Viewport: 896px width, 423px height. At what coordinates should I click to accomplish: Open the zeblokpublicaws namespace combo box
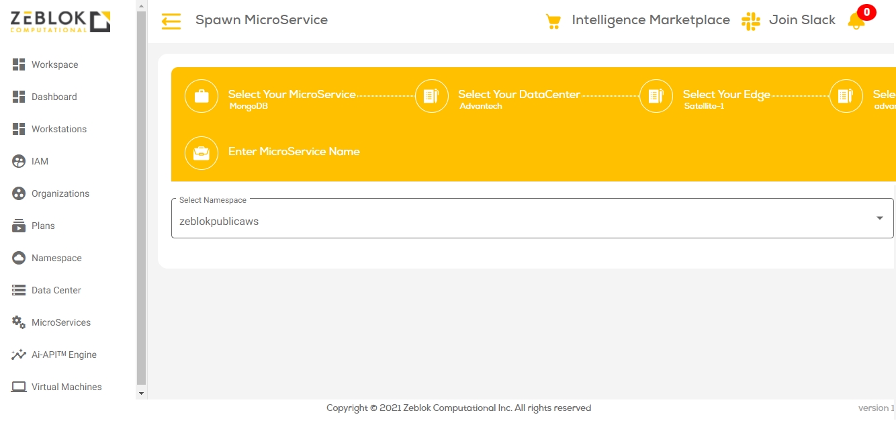(x=524, y=221)
